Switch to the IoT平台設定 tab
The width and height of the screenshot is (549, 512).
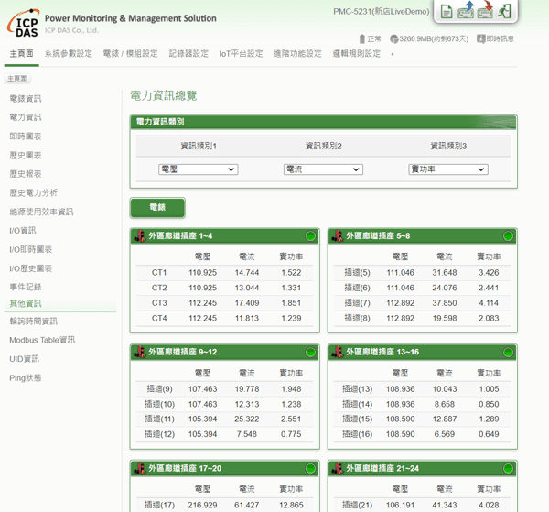(x=241, y=54)
